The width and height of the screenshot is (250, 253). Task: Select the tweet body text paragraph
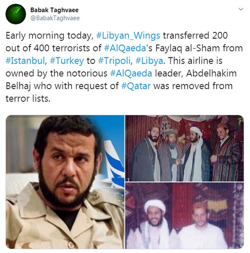124,67
